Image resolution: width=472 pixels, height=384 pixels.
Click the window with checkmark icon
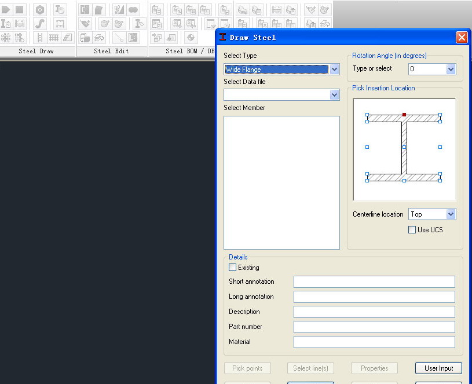pos(211,24)
